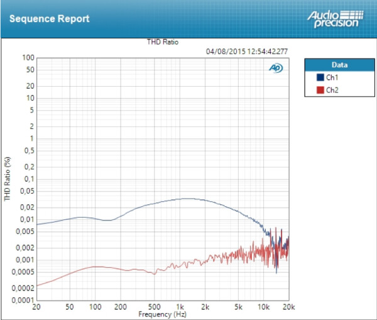Click the THD Ratio (%) vertical axis title
377x320 pixels.
(8, 179)
